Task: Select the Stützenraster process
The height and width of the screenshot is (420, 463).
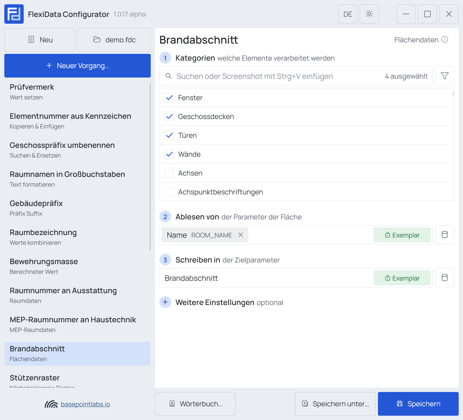Action: pyautogui.click(x=77, y=380)
